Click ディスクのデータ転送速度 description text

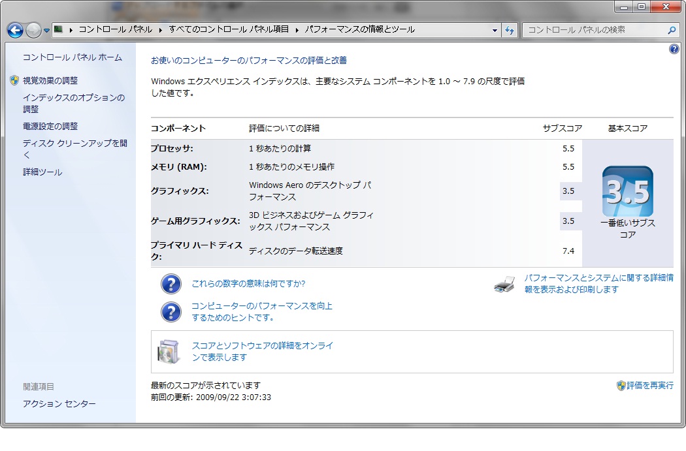click(x=296, y=251)
